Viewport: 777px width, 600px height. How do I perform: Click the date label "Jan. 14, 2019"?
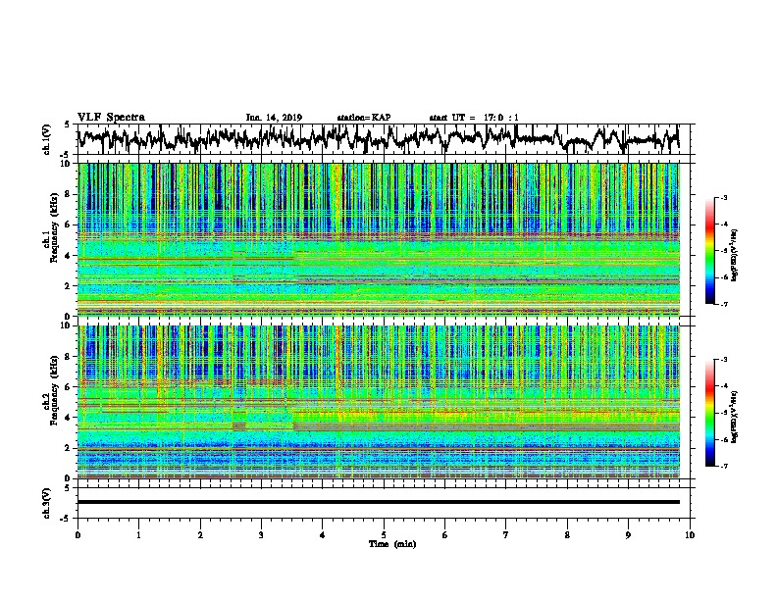[x=274, y=118]
